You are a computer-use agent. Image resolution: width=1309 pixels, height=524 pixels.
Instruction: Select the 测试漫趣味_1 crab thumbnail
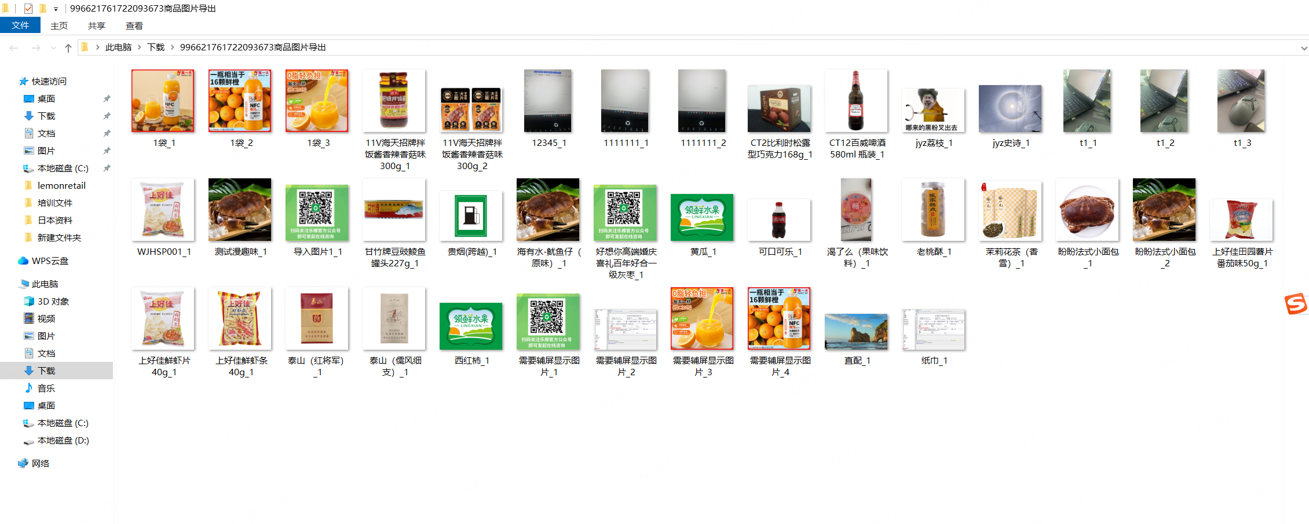point(240,210)
